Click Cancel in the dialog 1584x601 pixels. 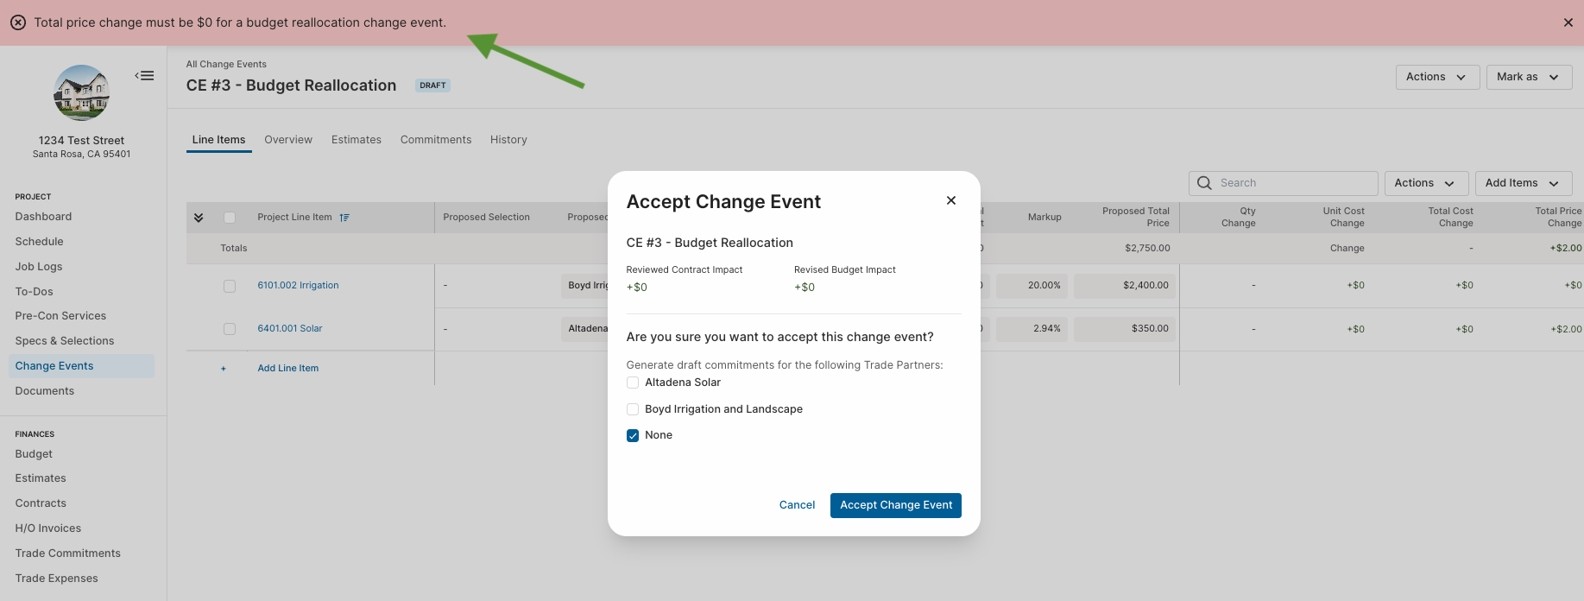(x=797, y=505)
